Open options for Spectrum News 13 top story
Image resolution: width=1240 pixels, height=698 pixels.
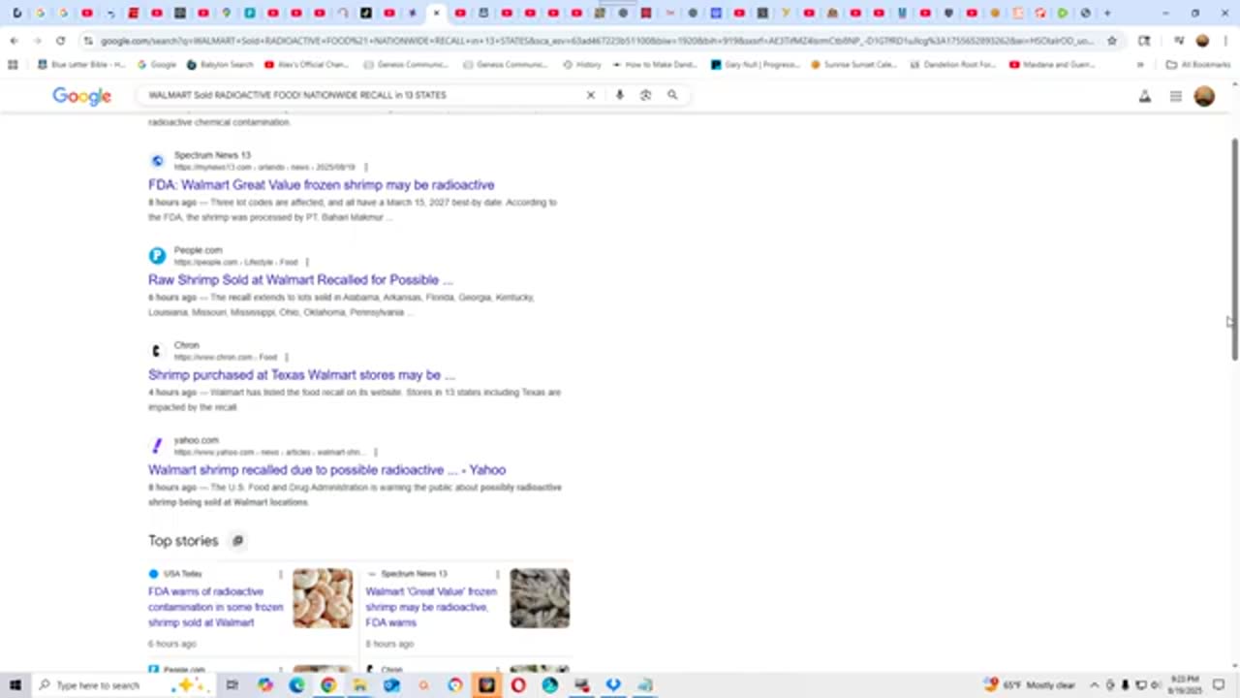pos(498,574)
